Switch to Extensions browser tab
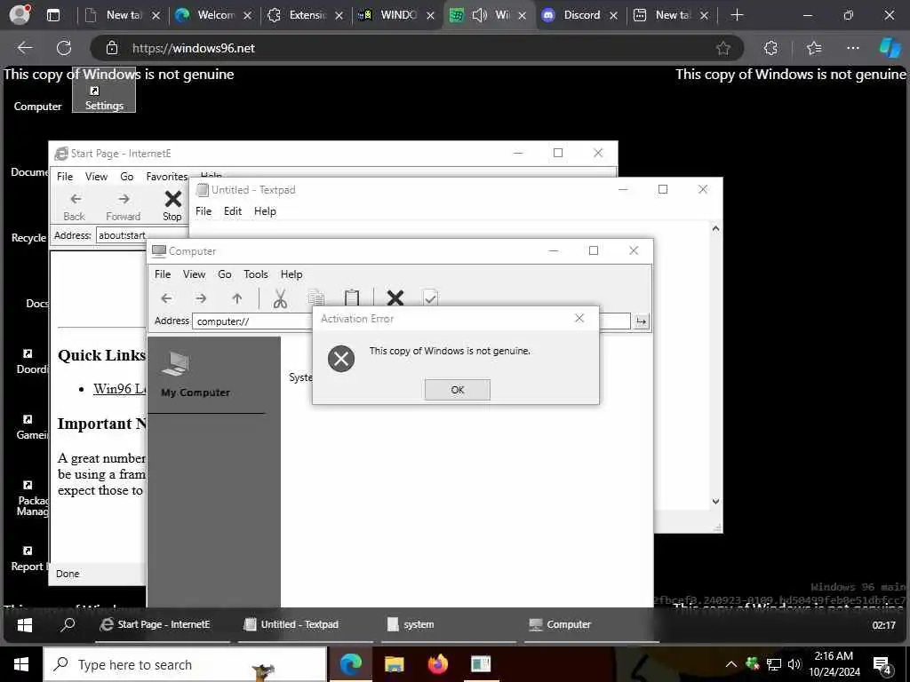The width and height of the screenshot is (910, 682). 304,15
